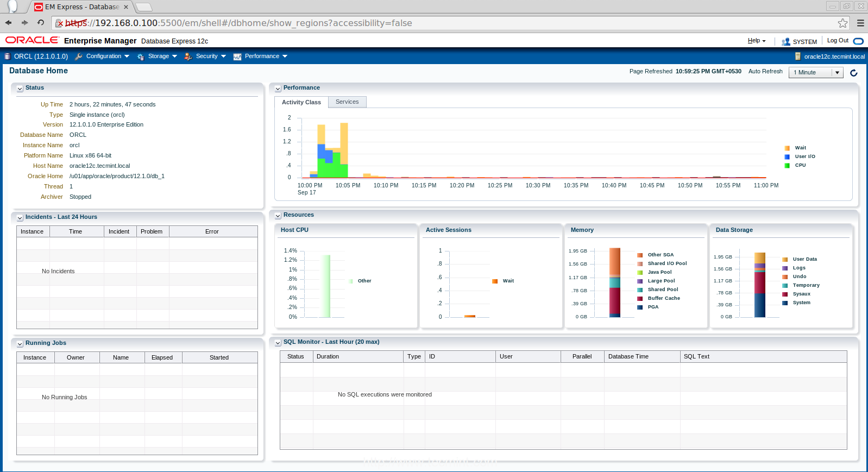868x472 pixels.
Task: Open the Auto Refresh 1 Minute dropdown
Action: click(x=815, y=73)
